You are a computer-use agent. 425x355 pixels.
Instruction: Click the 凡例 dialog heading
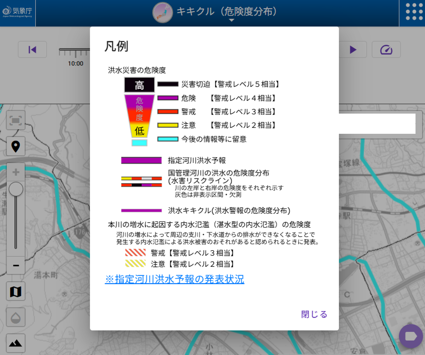(116, 46)
